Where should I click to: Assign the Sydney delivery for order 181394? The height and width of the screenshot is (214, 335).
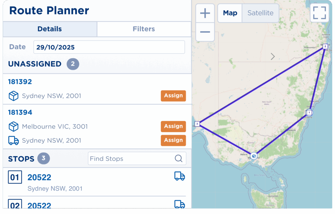click(x=173, y=140)
